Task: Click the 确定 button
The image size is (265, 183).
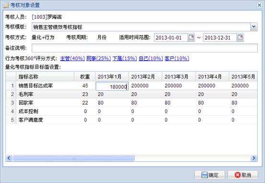Action: tap(210, 175)
